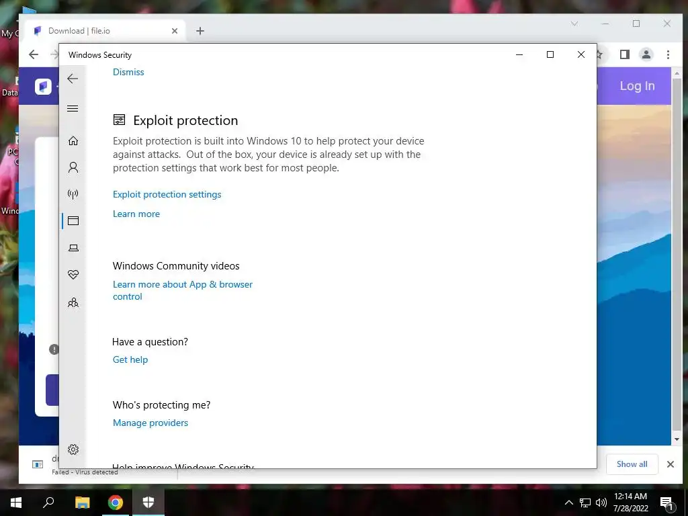The image size is (688, 516).
Task: Click Log In on file.io page
Action: click(x=637, y=86)
